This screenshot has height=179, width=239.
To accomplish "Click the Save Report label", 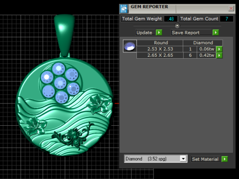I will (192, 33).
